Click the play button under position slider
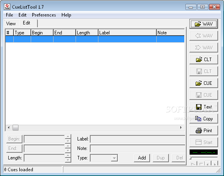The image size is (224, 176). [x=193, y=164]
